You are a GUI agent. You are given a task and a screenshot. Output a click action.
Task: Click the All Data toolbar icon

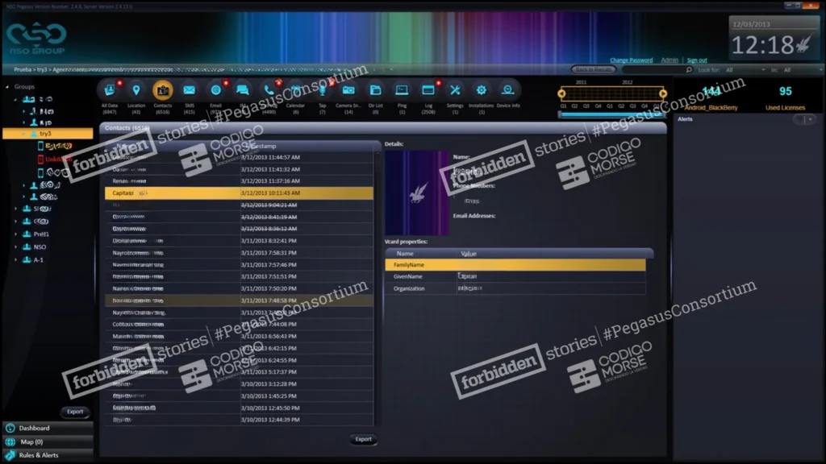coord(110,90)
